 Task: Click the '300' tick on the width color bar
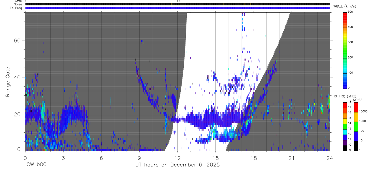(350, 42)
